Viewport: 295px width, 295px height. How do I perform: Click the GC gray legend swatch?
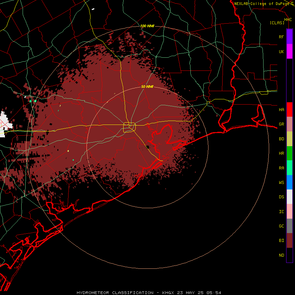pos(289,226)
